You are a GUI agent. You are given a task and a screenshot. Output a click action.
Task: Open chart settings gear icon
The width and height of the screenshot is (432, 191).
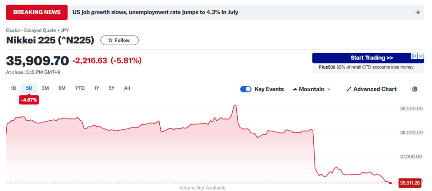click(x=415, y=89)
